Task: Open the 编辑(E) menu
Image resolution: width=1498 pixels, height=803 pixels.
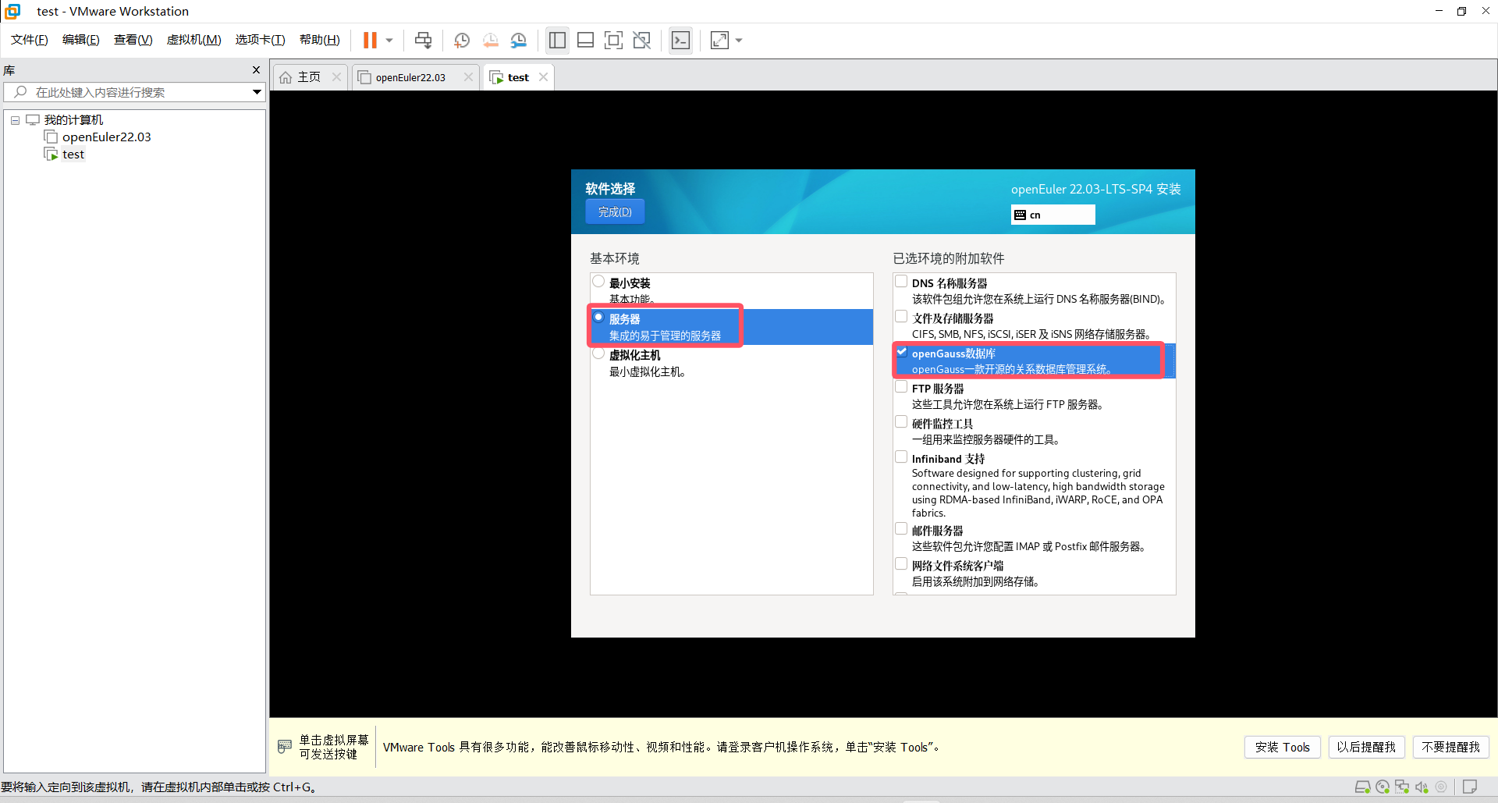Action: pos(81,40)
